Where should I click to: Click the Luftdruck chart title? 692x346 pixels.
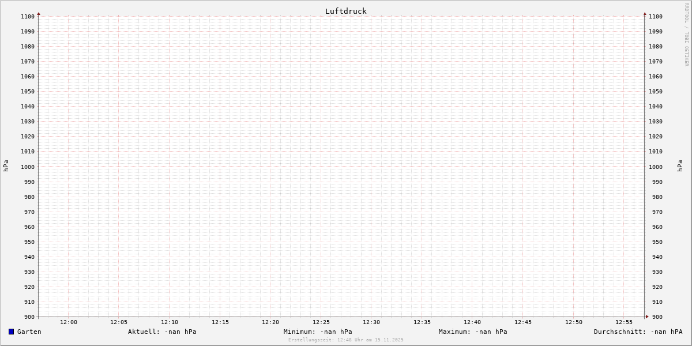tap(345, 11)
